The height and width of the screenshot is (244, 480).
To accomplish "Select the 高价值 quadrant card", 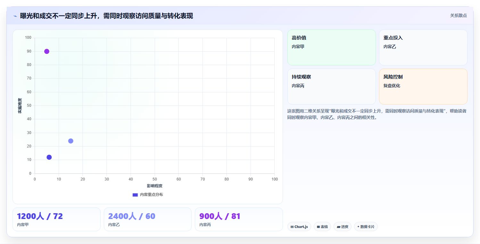I will point(331,47).
